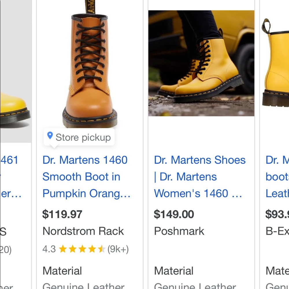Image resolution: width=289 pixels, height=289 pixels.
Task: Click the Nordstrom Rack store name
Action: click(83, 231)
